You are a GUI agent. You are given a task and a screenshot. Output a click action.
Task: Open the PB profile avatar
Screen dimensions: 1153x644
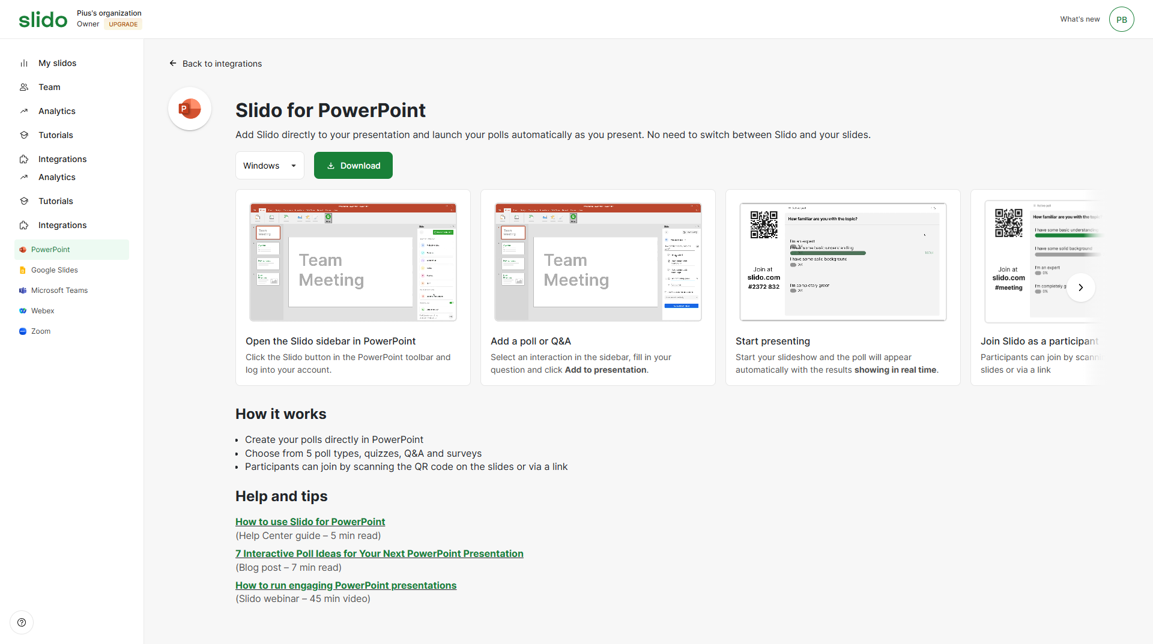(x=1121, y=19)
